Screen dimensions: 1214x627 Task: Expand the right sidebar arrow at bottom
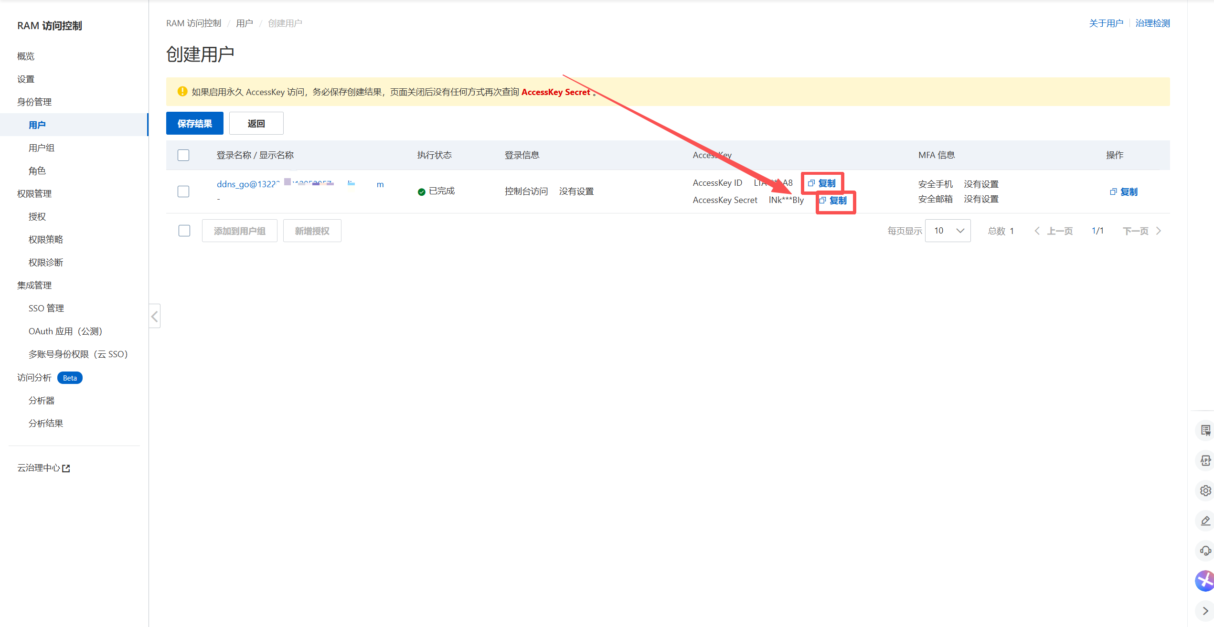click(x=1205, y=611)
